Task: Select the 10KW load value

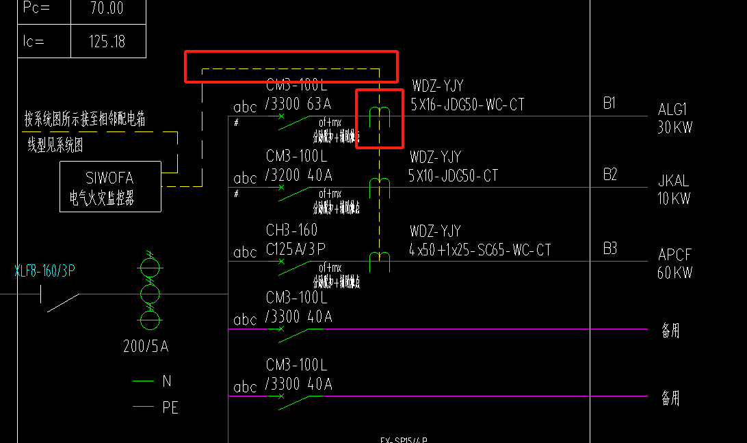Action: 674,199
